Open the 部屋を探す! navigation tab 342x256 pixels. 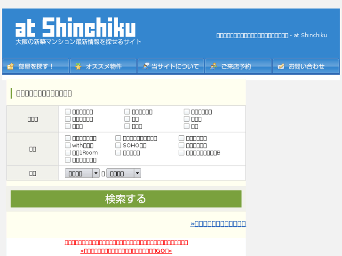point(36,66)
